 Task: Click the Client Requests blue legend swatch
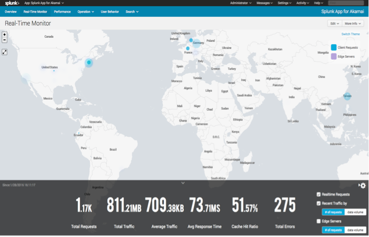click(334, 47)
